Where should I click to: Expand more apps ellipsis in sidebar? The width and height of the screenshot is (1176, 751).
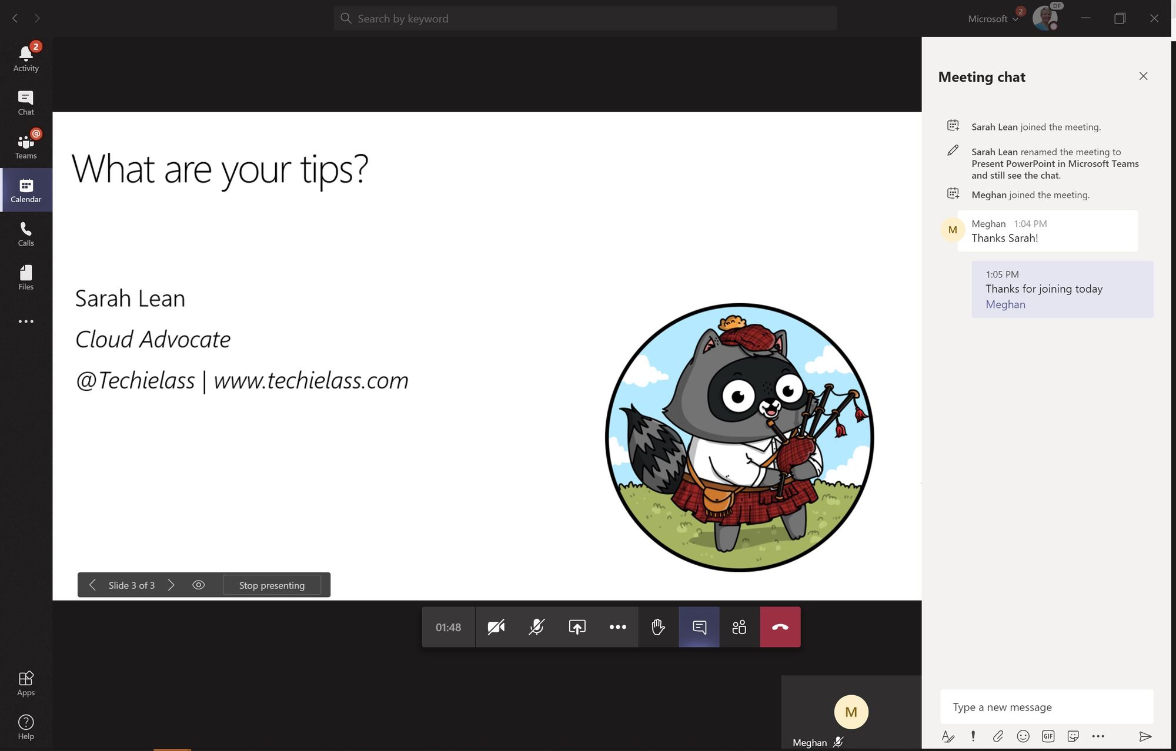(x=26, y=321)
